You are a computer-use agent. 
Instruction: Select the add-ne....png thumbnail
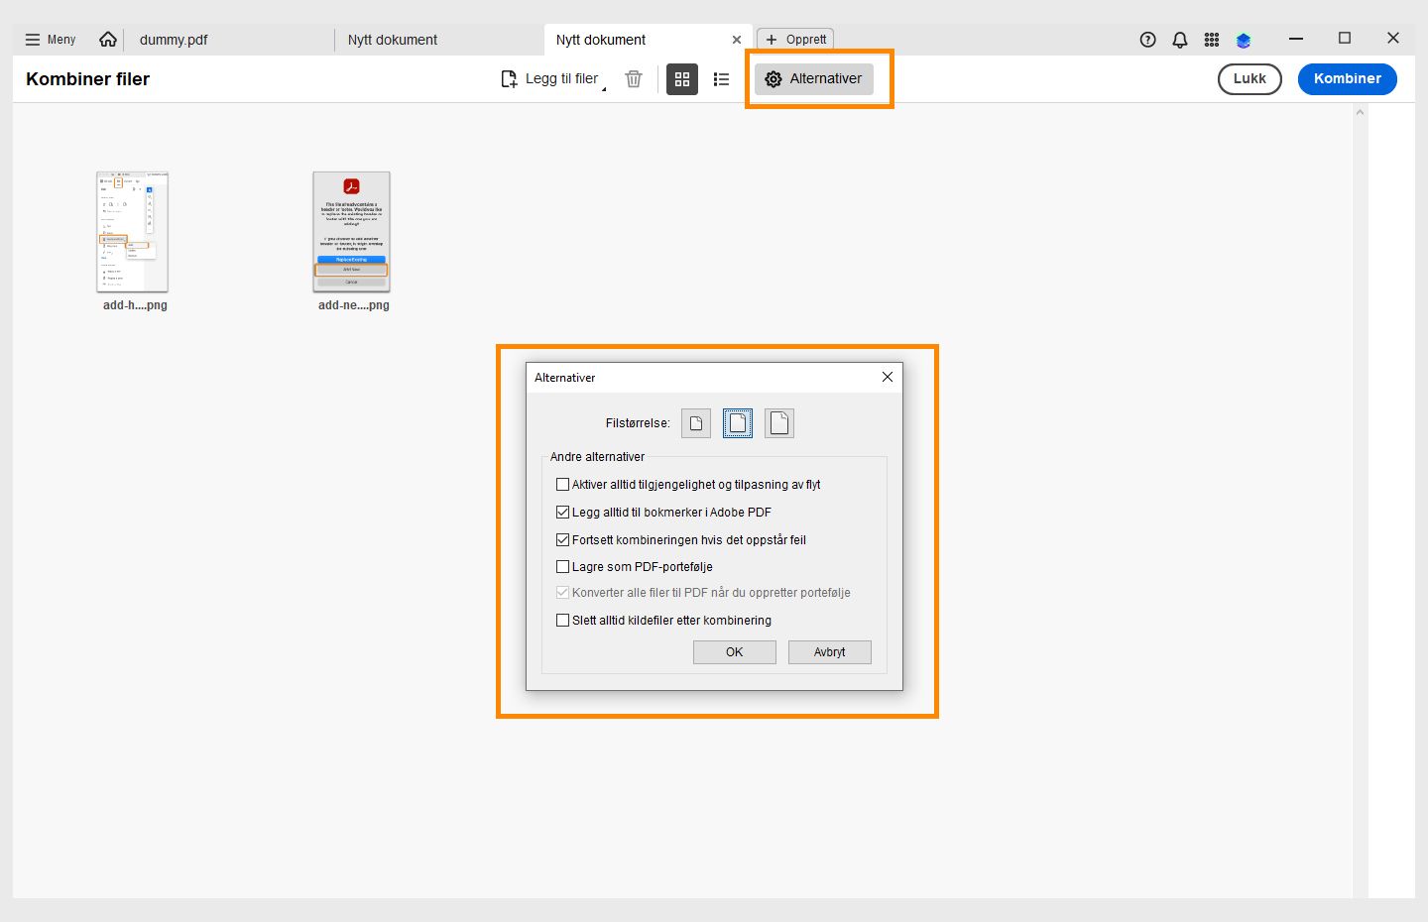point(352,232)
